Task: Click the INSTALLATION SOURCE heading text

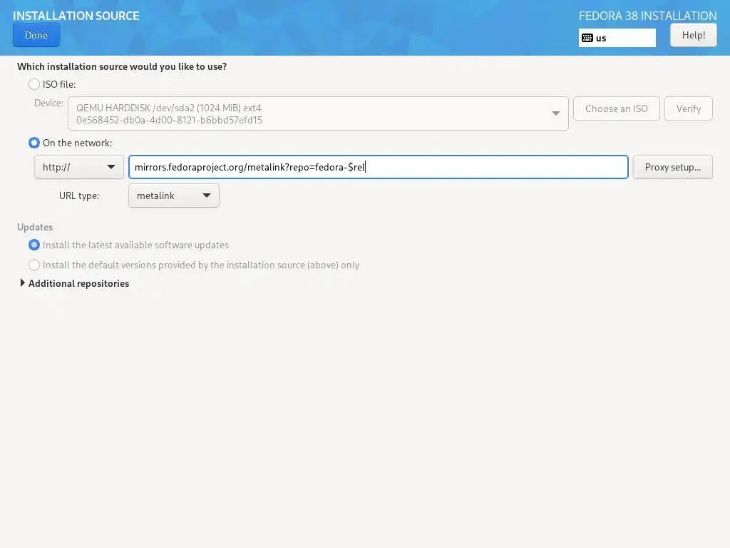Action: click(76, 16)
